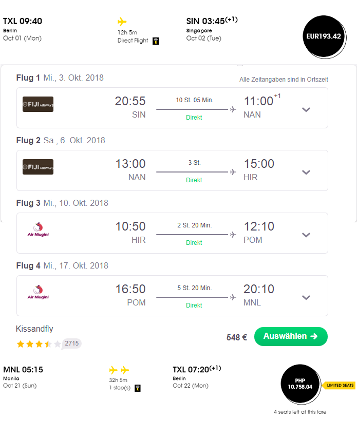Click the Fiji Airways logo on Flug 2

[x=38, y=167]
